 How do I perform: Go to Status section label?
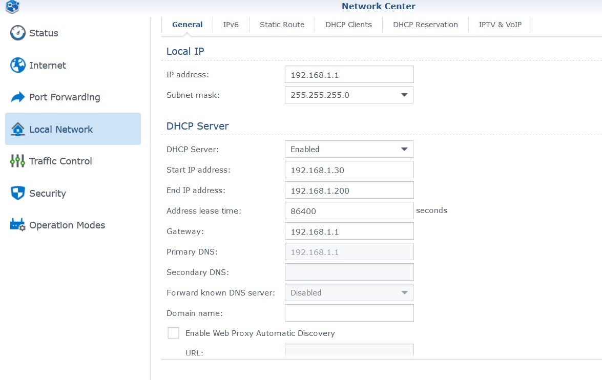coord(44,33)
